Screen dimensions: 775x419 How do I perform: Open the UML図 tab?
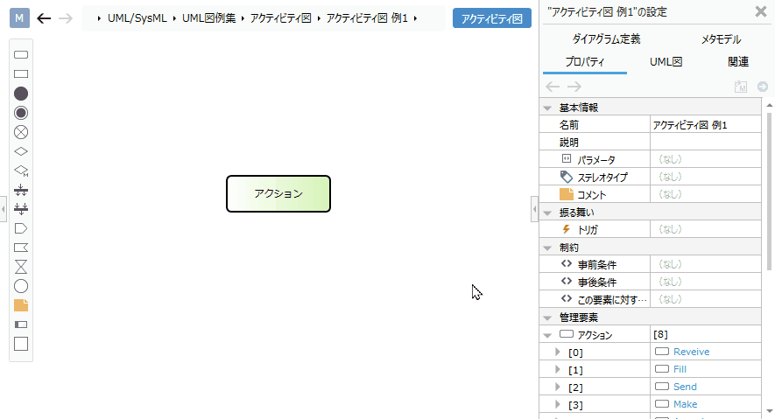[x=666, y=62]
